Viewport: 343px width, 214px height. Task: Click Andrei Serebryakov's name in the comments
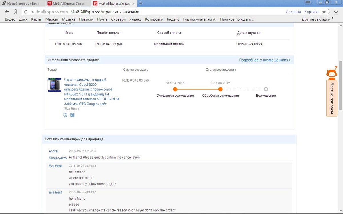pyautogui.click(x=58, y=154)
